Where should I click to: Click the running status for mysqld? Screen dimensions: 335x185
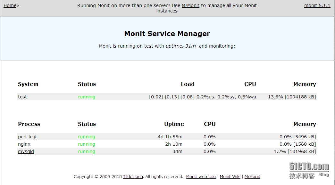[87, 151]
